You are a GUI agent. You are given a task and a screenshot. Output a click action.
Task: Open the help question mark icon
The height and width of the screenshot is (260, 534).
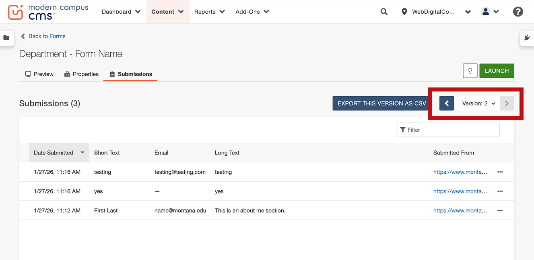point(518,12)
